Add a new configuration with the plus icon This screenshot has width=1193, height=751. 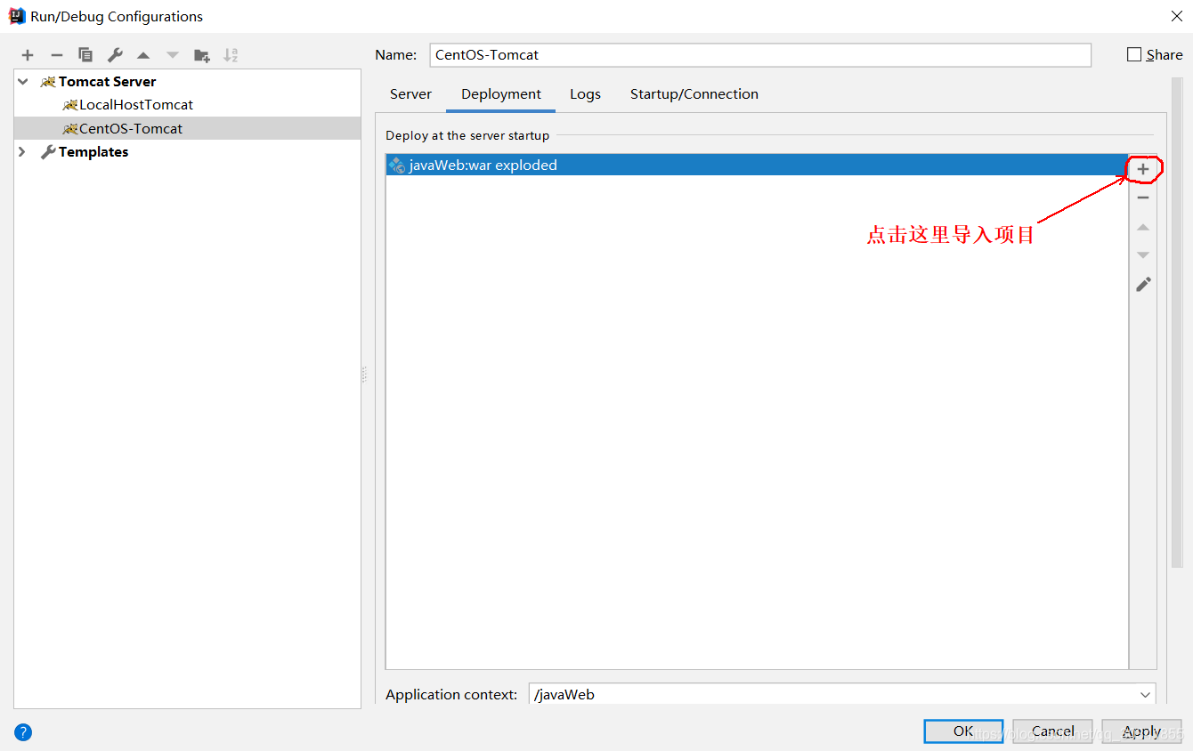pos(28,55)
